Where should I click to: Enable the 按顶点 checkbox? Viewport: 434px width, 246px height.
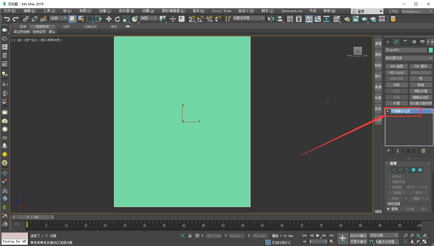390,177
